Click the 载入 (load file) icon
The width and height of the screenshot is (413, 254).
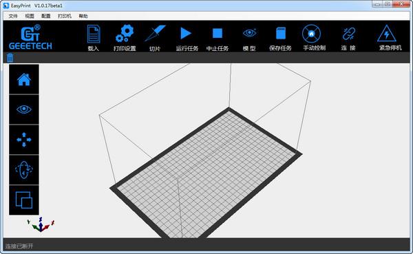[94, 34]
